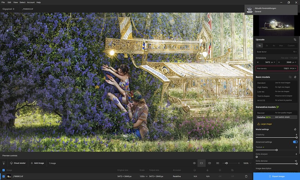This screenshot has width=300, height=180.
Task: Open the 100% zoom level dropdown
Action: coord(247,163)
